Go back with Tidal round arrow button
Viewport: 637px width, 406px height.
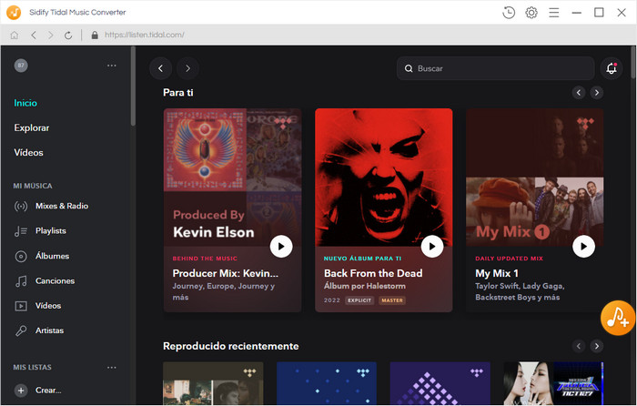click(160, 68)
